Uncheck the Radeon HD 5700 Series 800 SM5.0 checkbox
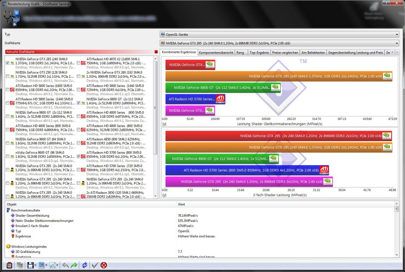Screen dimensions: 405x272 (x=79, y=157)
